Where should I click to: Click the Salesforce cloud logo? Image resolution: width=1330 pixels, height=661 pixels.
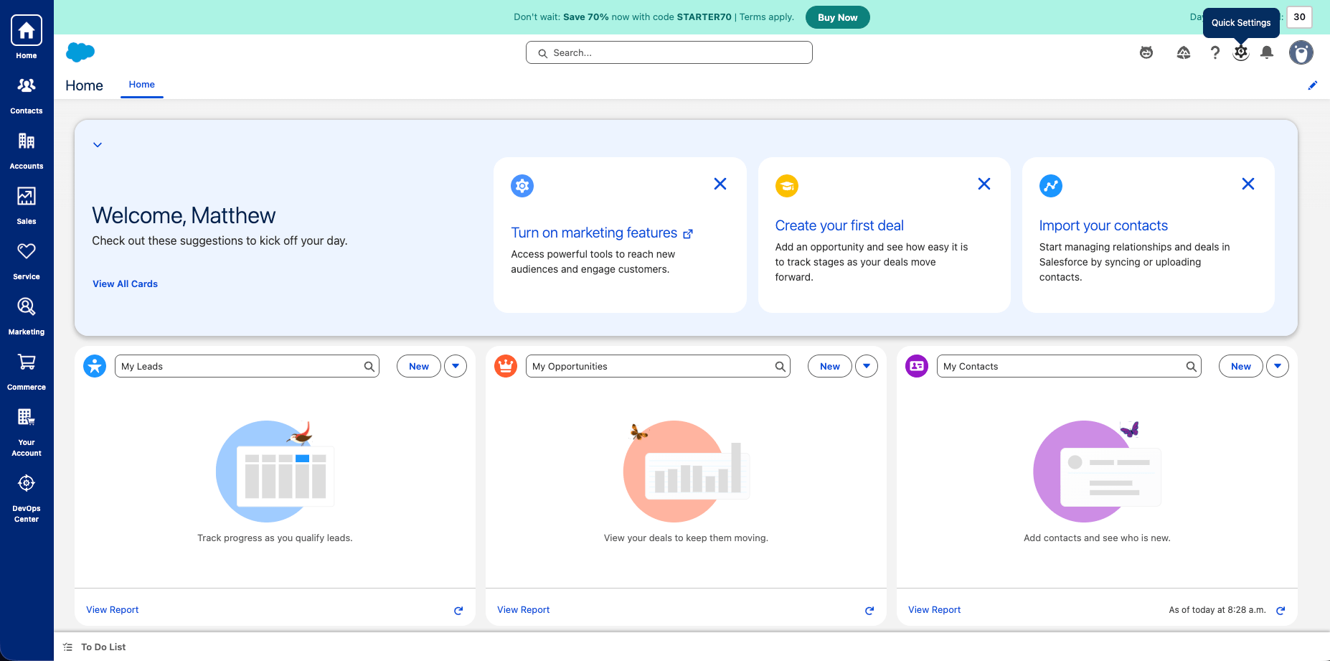pos(80,52)
